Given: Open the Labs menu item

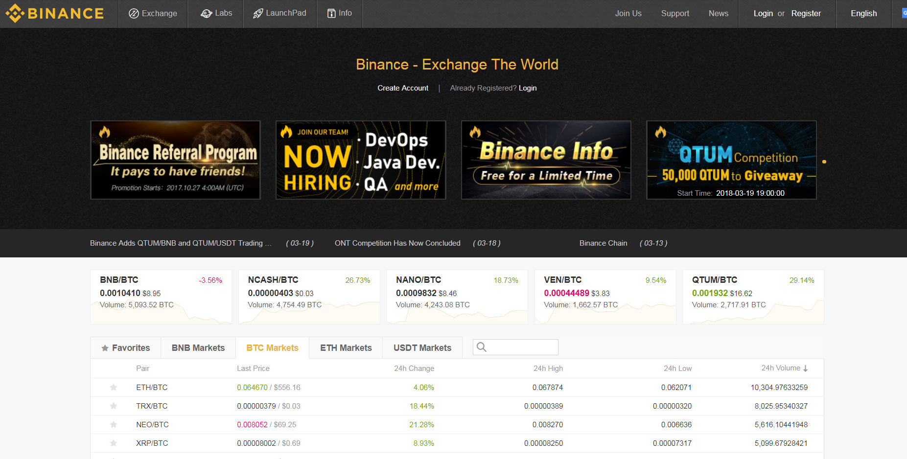Looking at the screenshot, I should tap(216, 13).
